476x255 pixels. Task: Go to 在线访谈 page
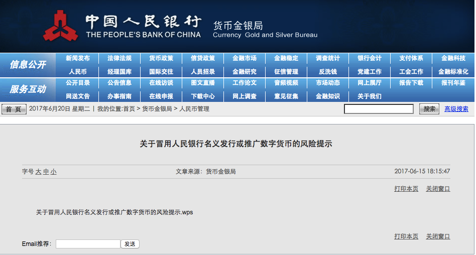click(161, 82)
